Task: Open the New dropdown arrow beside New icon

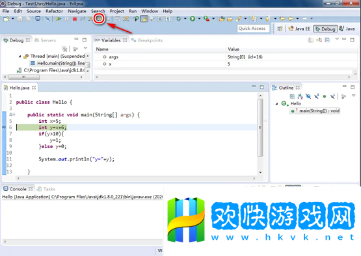Action: [x=12, y=19]
